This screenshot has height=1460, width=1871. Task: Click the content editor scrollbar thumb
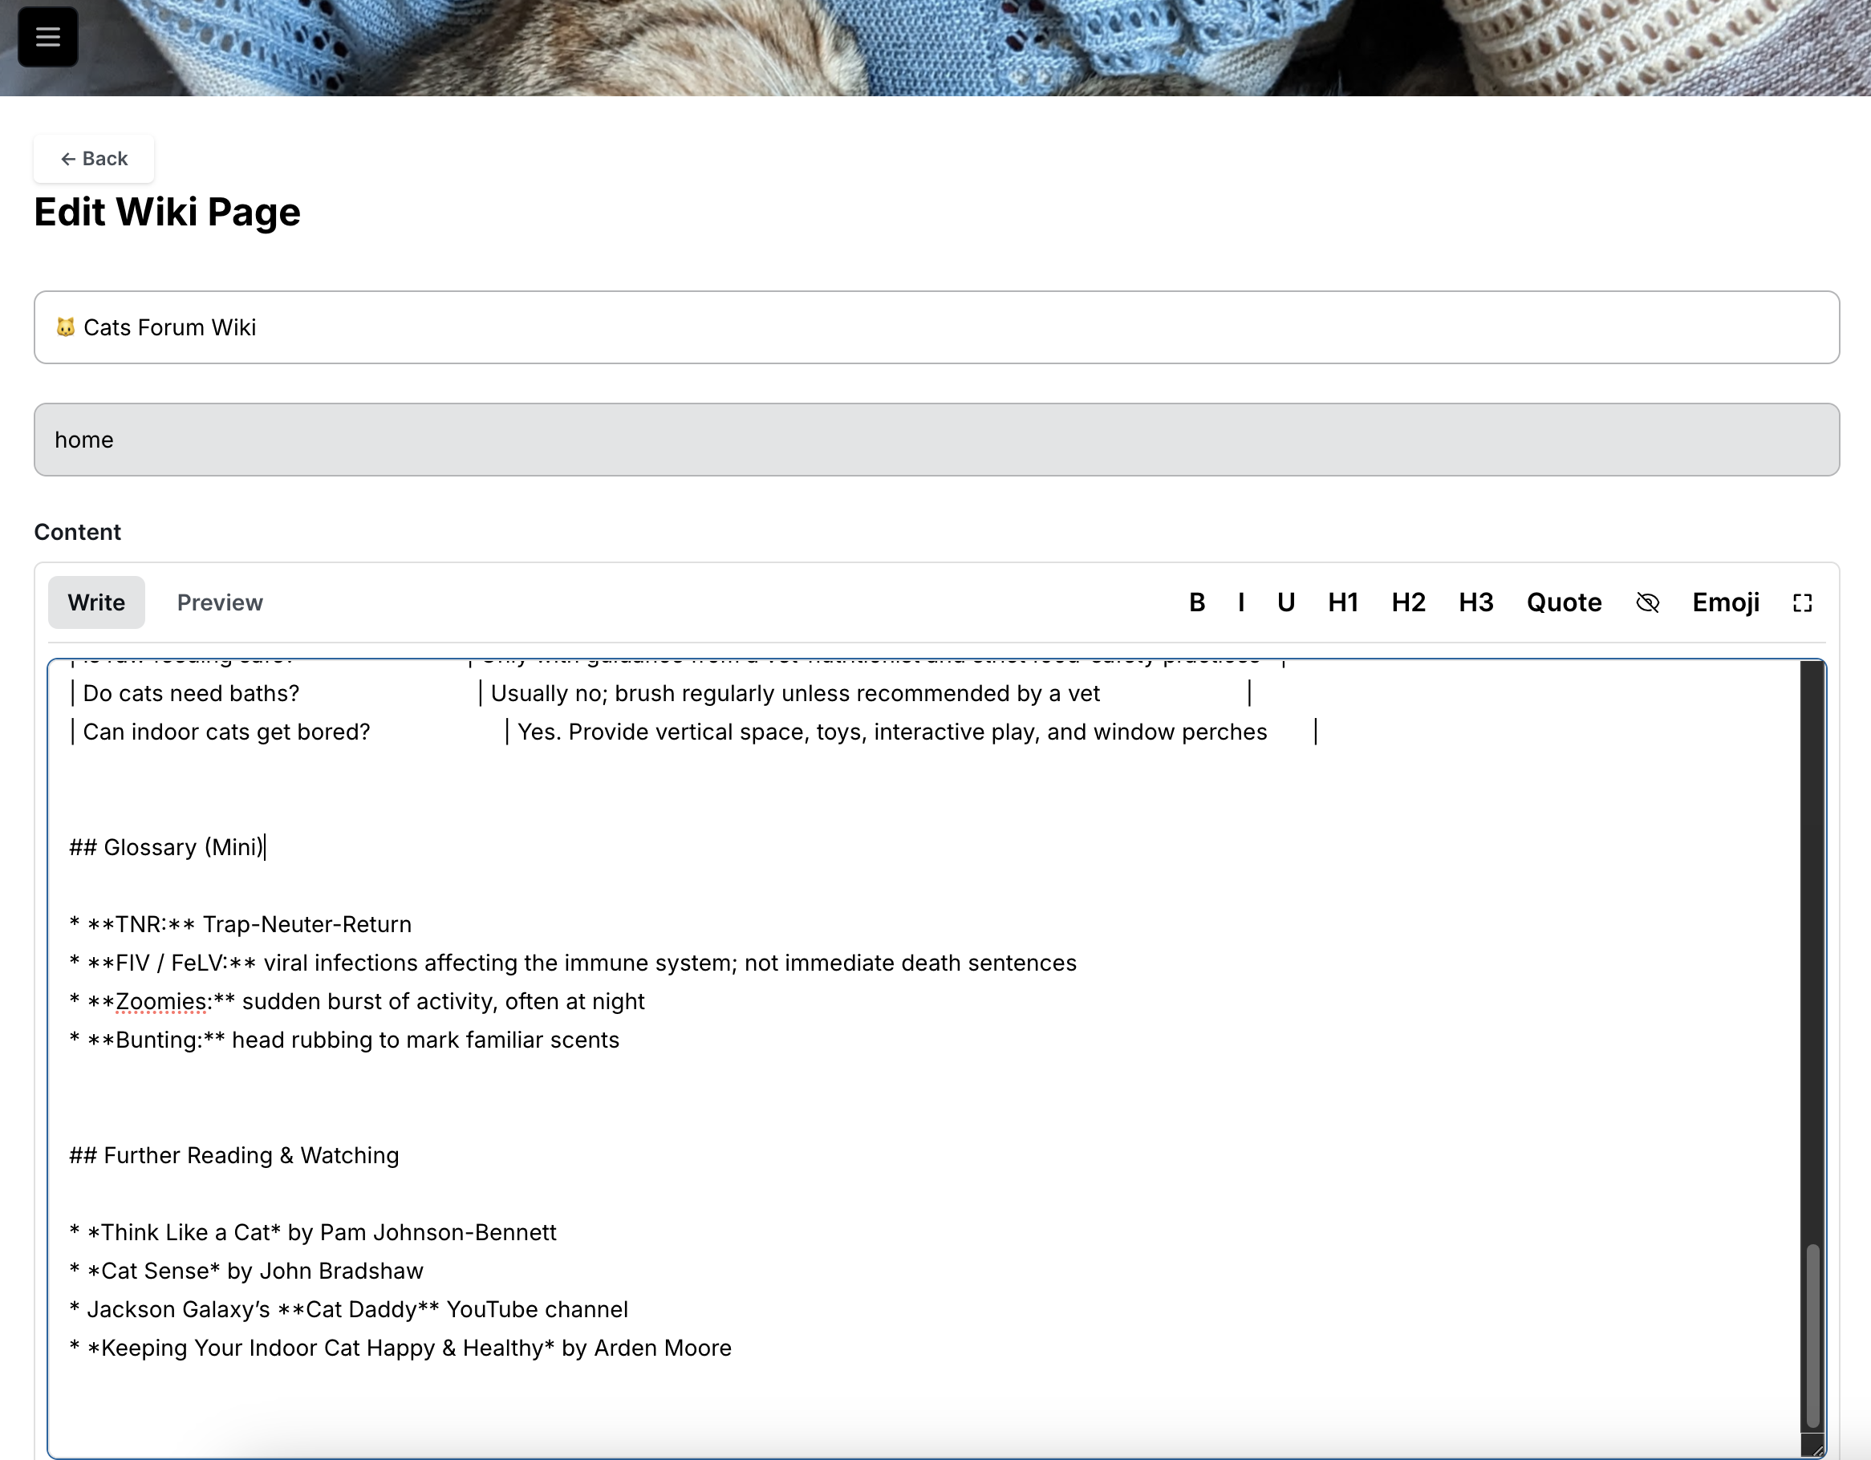pos(1812,1336)
